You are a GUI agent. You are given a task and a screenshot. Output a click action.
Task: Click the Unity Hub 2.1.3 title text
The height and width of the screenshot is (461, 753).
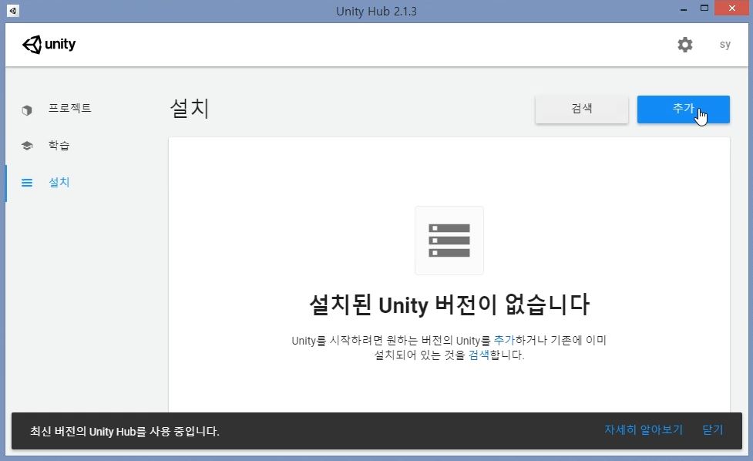point(376,11)
